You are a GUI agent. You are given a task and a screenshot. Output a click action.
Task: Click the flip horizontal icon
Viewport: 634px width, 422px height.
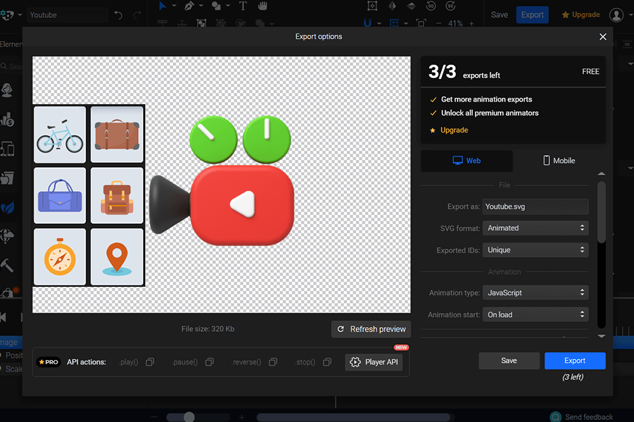pos(392,6)
